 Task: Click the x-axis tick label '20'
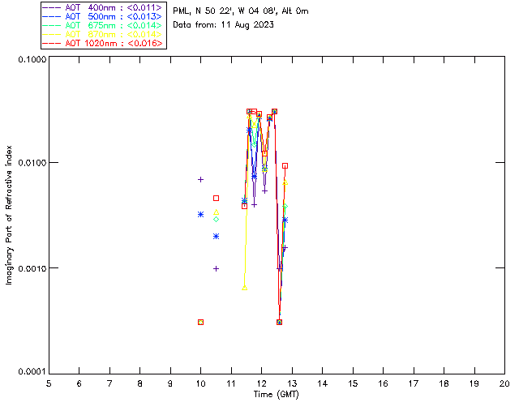coord(504,383)
